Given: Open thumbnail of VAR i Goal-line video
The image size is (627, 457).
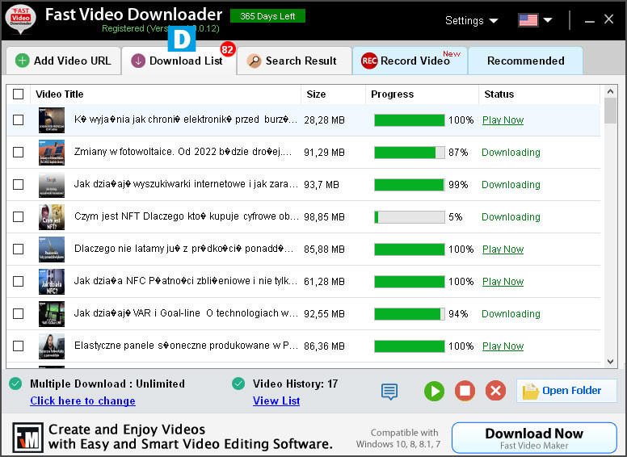Looking at the screenshot, I should pyautogui.click(x=52, y=314).
